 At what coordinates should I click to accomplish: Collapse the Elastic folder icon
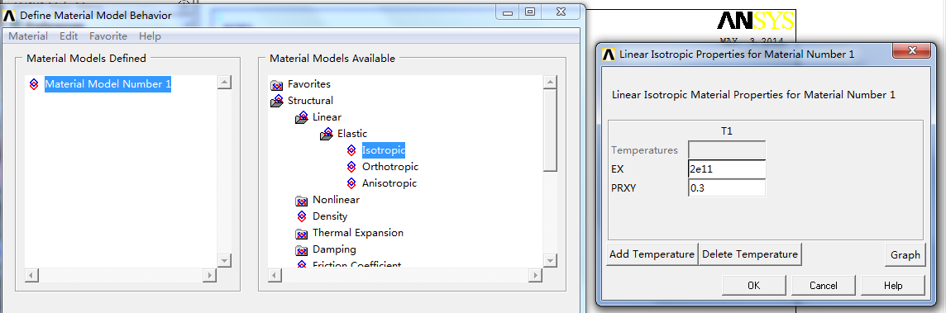(327, 134)
